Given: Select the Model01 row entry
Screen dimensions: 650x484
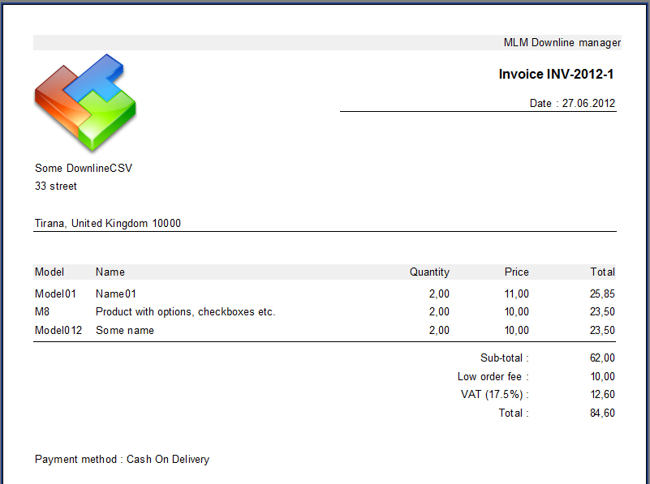Looking at the screenshot, I should coord(55,293).
